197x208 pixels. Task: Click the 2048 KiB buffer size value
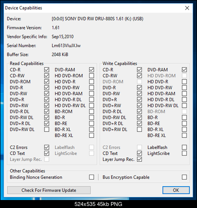pyautogui.click(x=60, y=54)
